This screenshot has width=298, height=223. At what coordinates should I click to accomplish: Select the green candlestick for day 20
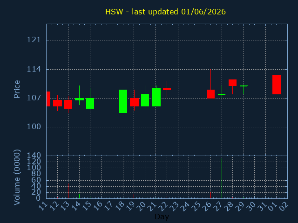pyautogui.click(x=145, y=100)
